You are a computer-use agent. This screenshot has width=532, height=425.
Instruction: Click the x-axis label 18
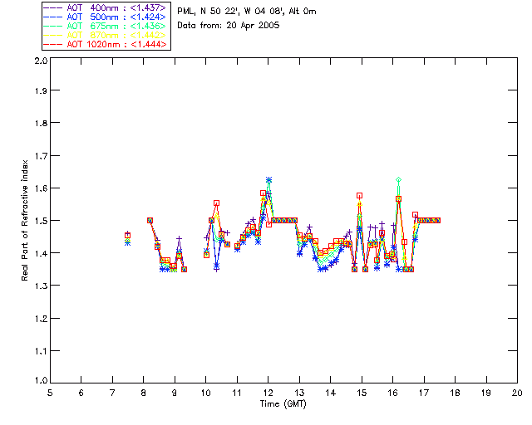tap(456, 393)
